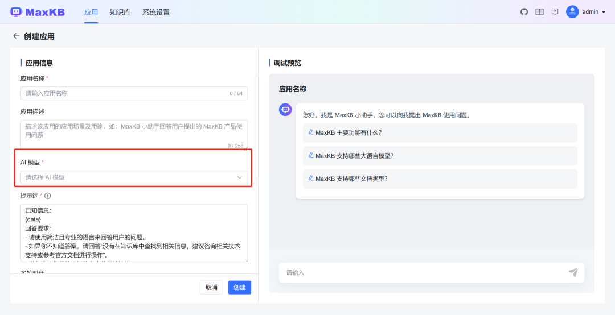Screen dimensions: 615x315
Task: Click the admin user avatar
Action: tap(572, 12)
